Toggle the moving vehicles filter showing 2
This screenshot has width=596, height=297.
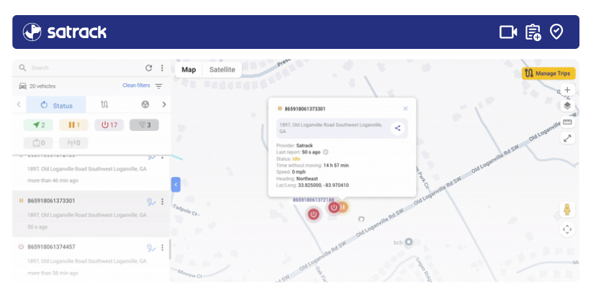[x=38, y=125]
